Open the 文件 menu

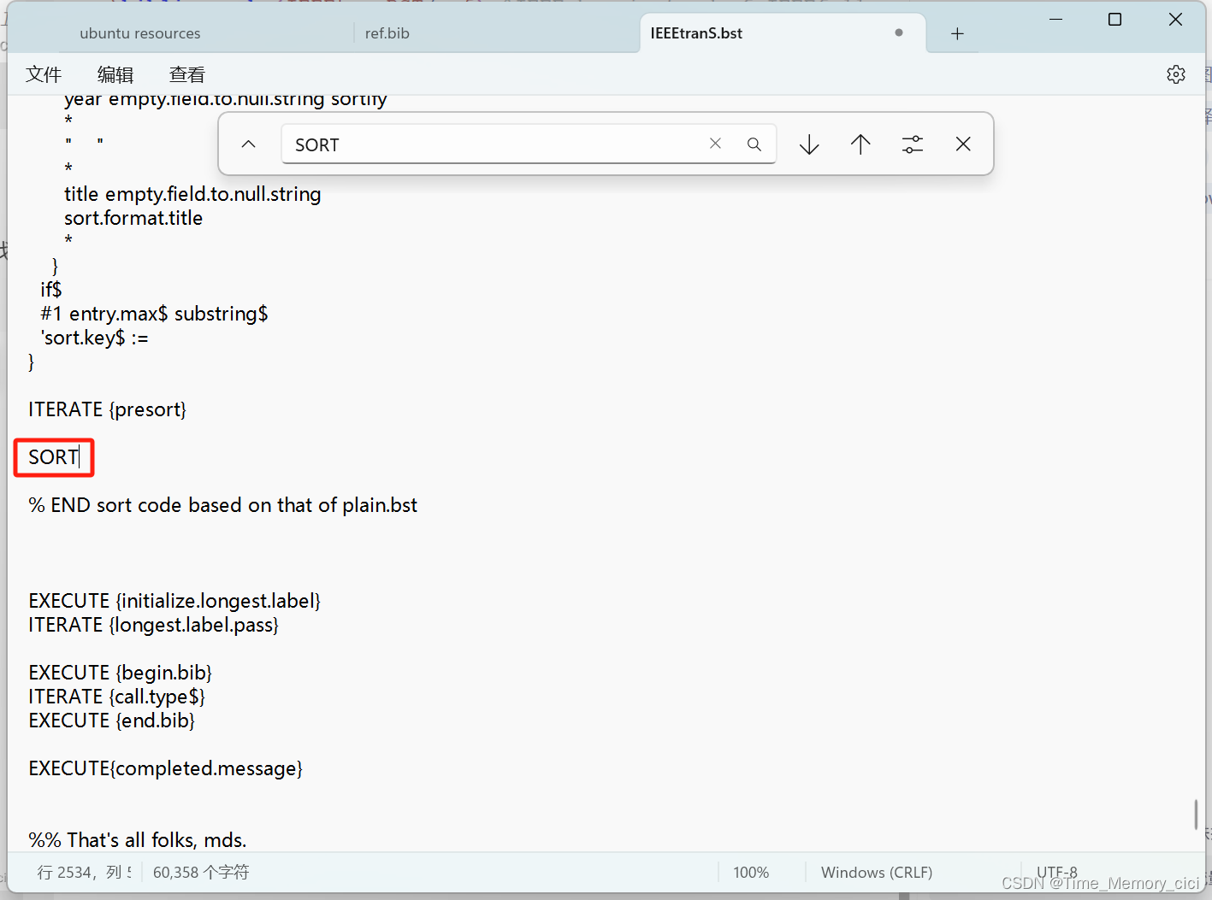44,74
